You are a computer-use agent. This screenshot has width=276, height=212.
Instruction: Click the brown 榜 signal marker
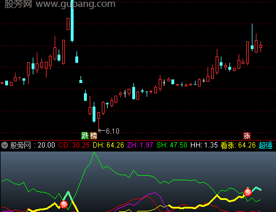93,136
